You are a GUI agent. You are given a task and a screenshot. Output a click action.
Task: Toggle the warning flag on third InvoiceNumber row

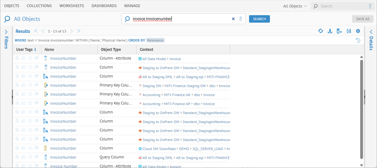tap(30, 76)
